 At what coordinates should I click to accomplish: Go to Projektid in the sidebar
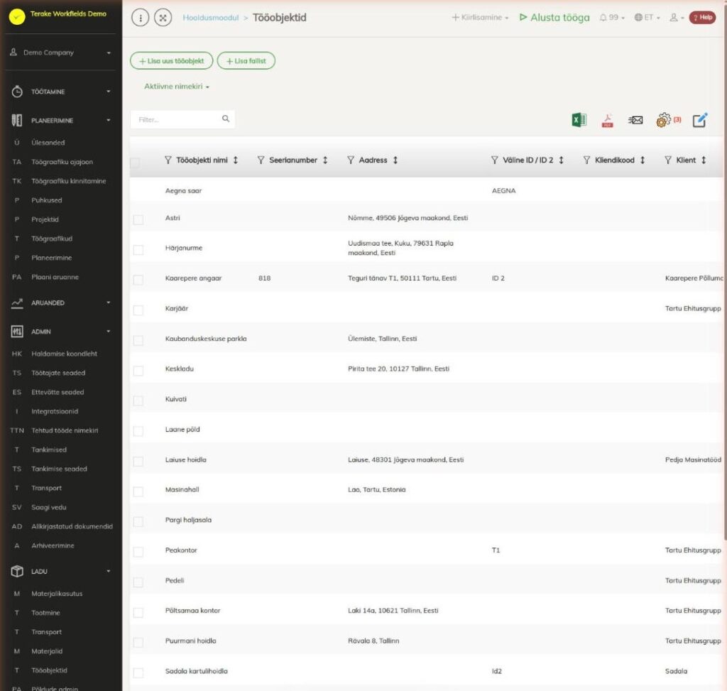pos(45,219)
